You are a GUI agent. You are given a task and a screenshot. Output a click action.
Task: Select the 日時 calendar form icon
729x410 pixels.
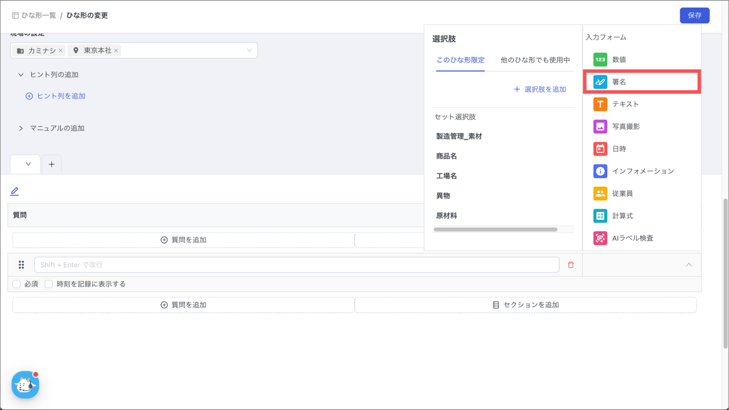(600, 149)
